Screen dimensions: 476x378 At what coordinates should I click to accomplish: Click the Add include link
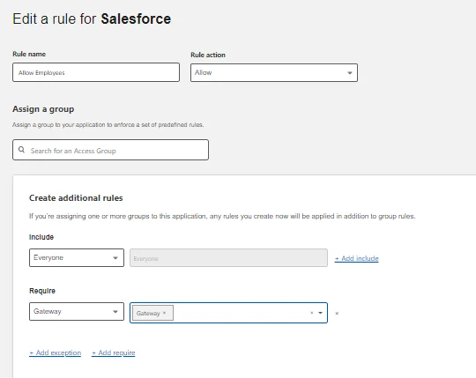356,258
